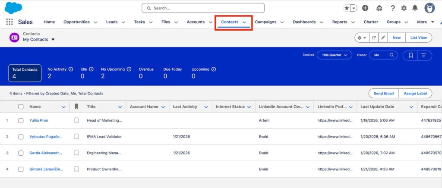Switch to the Opportunities tab

coord(76,22)
